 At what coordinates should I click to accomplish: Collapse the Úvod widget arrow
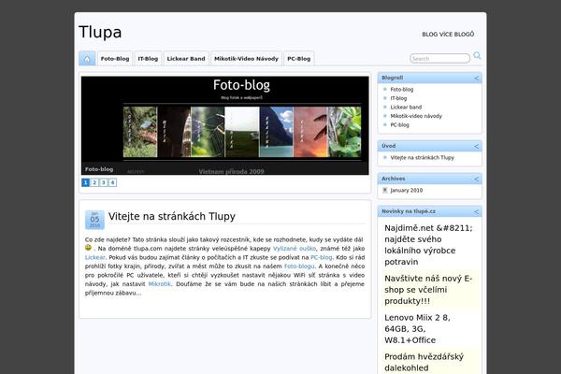tap(476, 146)
